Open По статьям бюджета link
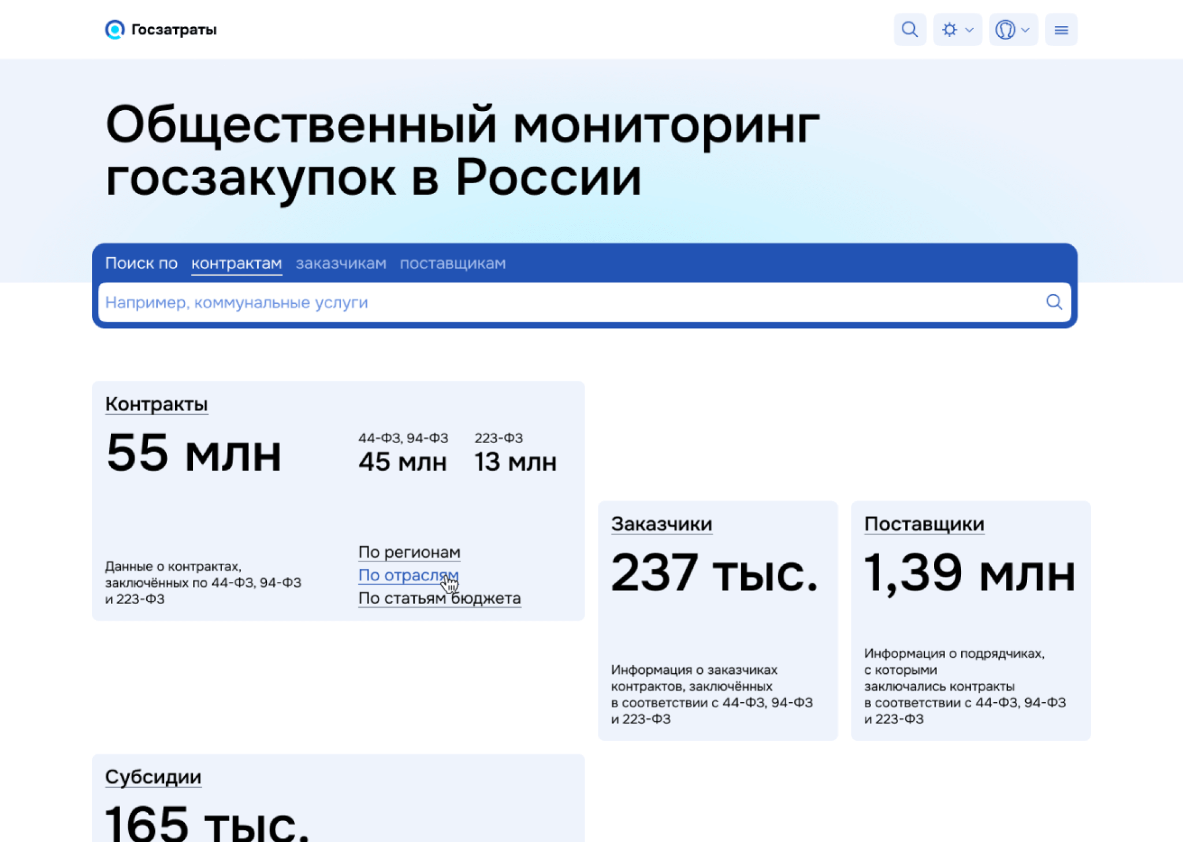Screen dimensions: 1183x842 [440, 598]
